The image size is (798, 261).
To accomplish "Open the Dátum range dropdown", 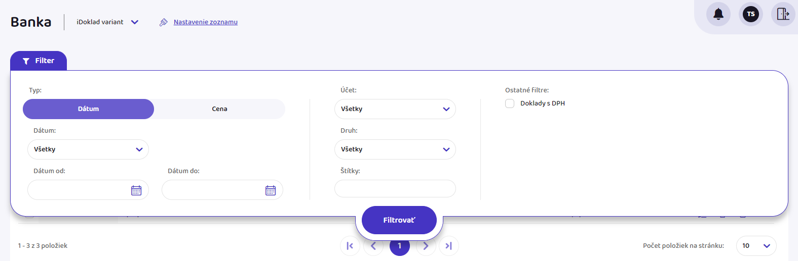I will pyautogui.click(x=88, y=149).
